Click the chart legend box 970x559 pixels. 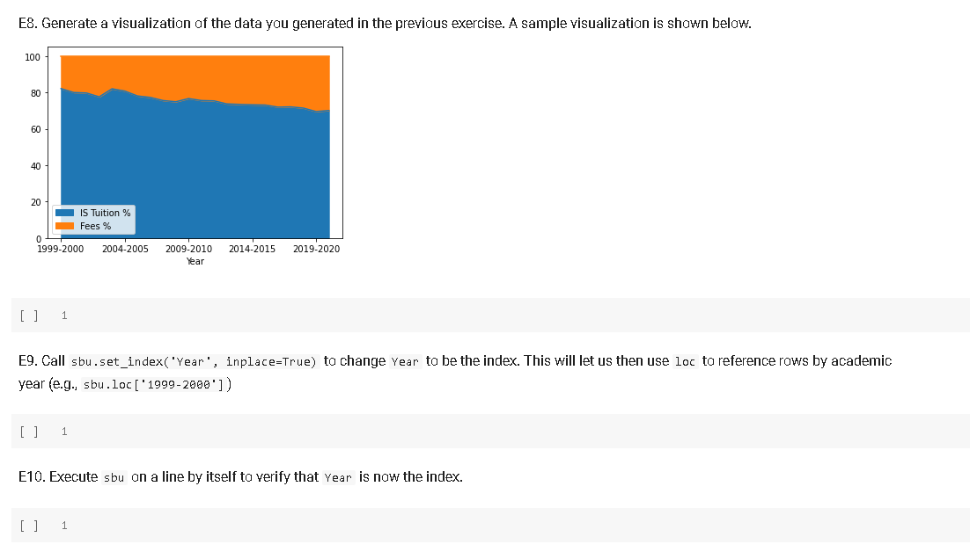click(94, 219)
